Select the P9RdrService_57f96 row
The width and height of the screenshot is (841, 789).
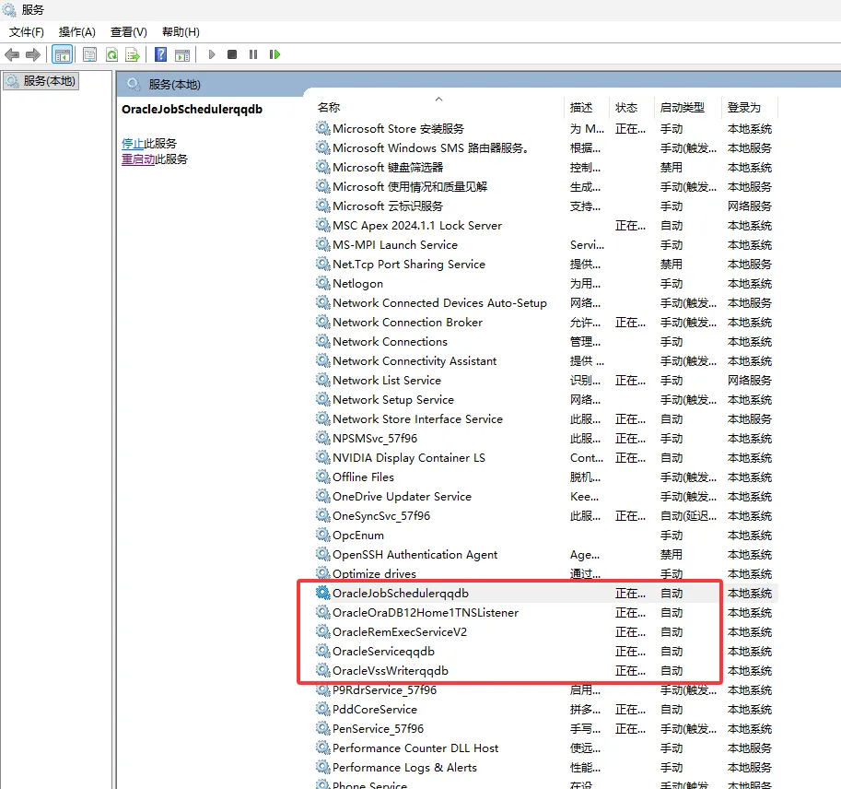pyautogui.click(x=544, y=690)
